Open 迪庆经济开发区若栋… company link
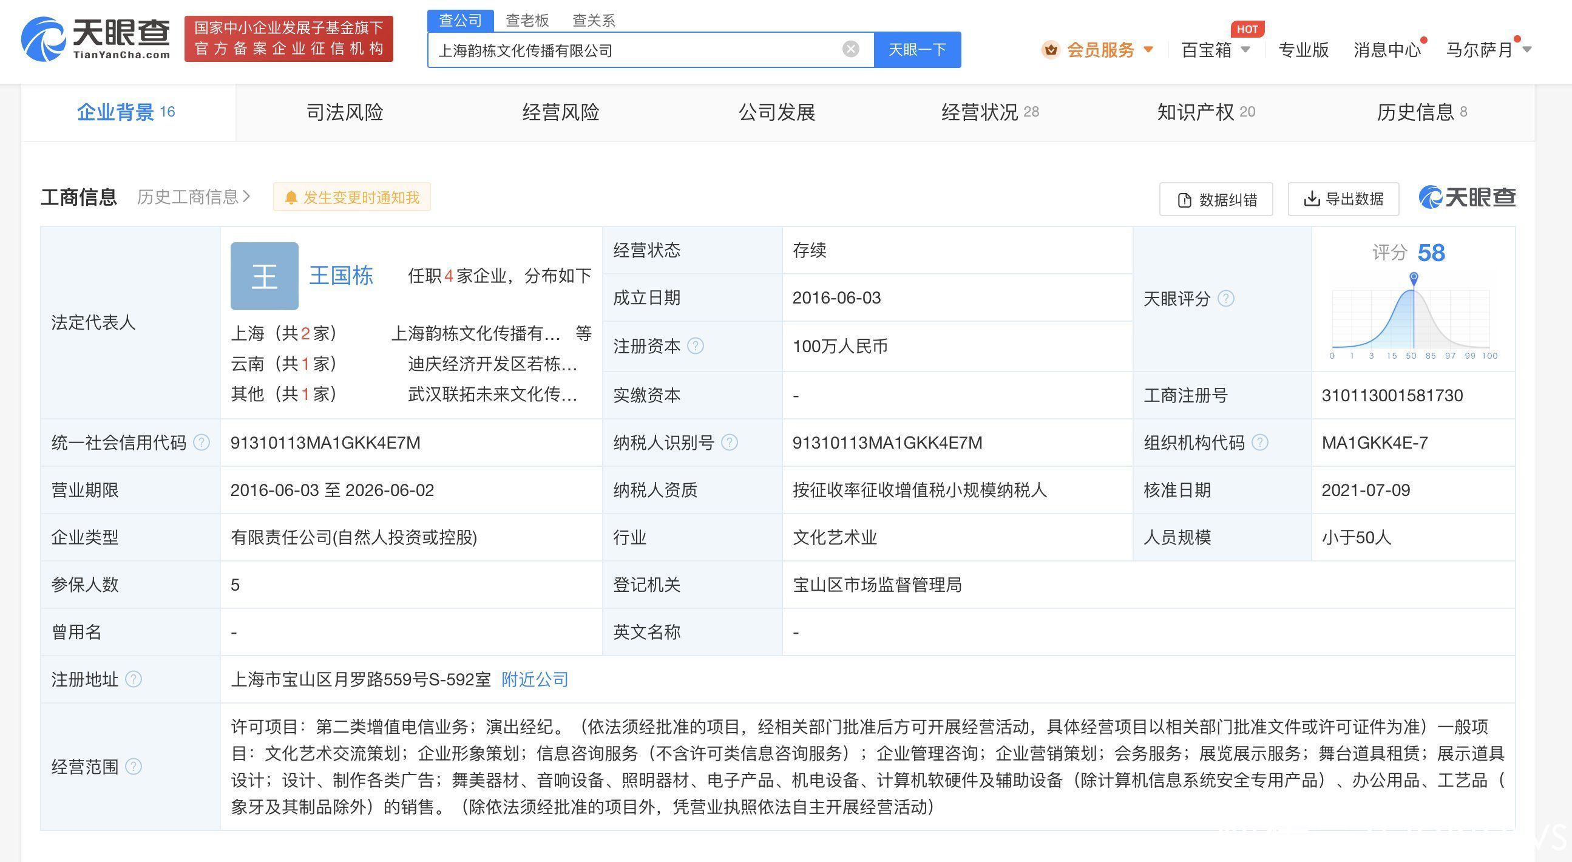The image size is (1572, 862). [x=492, y=363]
